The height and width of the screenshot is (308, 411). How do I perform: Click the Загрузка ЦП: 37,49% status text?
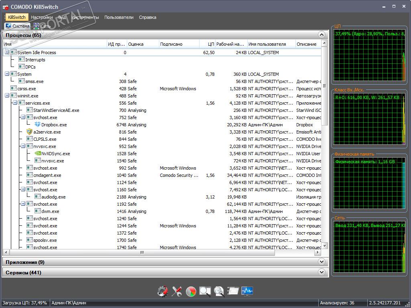[24, 303]
